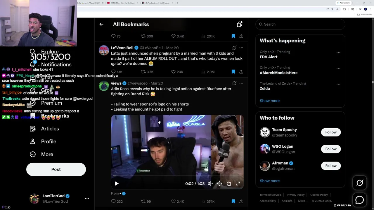Reply to the views post with 232 replies
Viewport: 374px width, 210px height.
pyautogui.click(x=117, y=202)
